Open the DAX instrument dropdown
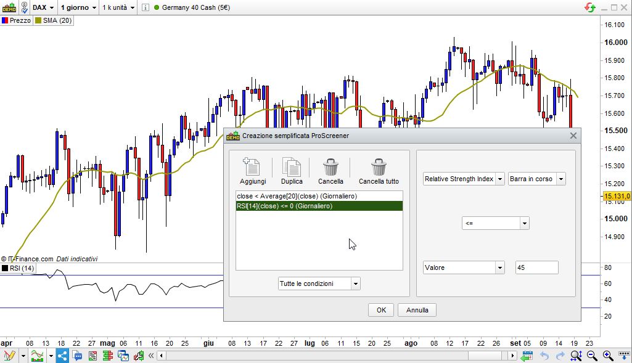Screen dimensions: 632x363 click(43, 7)
